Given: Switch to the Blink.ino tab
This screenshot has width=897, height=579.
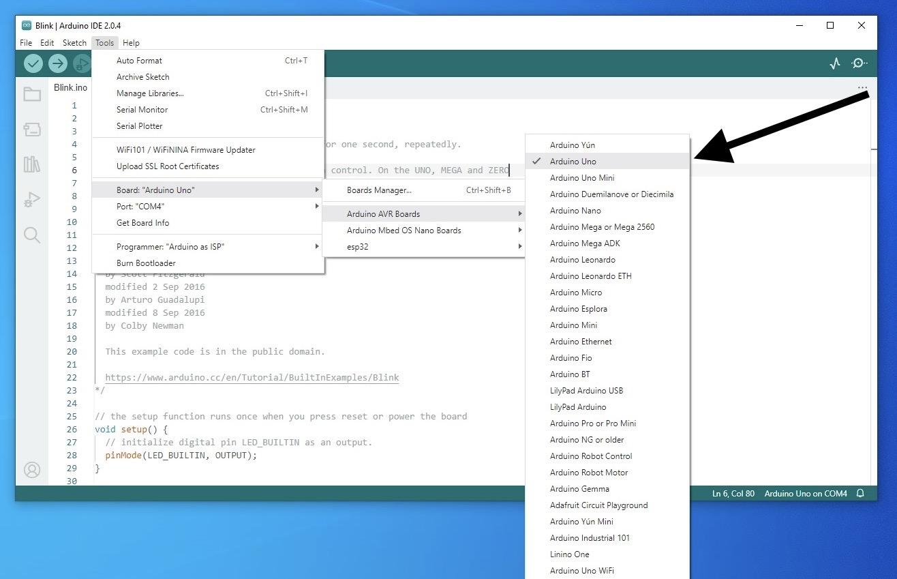Looking at the screenshot, I should pos(70,87).
